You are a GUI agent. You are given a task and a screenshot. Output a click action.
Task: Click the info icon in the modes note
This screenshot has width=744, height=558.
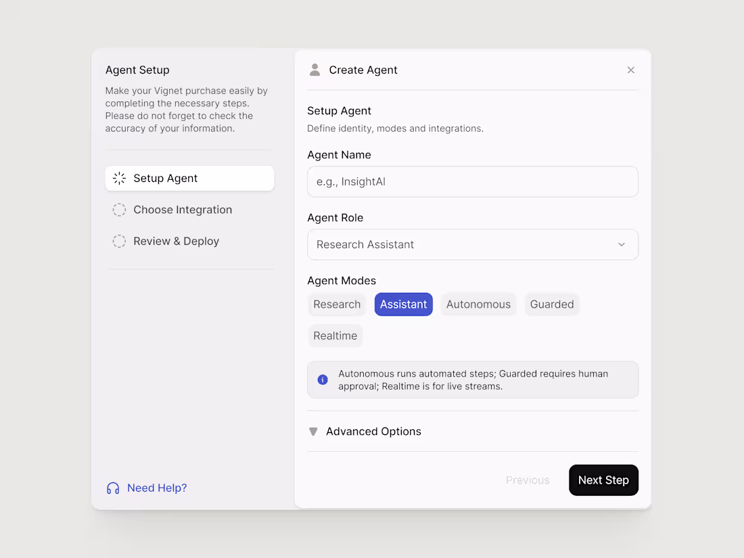323,379
